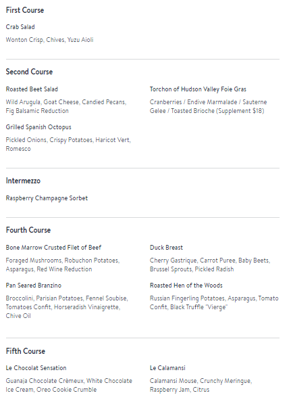Click the Fourth Course heading
This screenshot has width=291, height=408.
click(28, 230)
